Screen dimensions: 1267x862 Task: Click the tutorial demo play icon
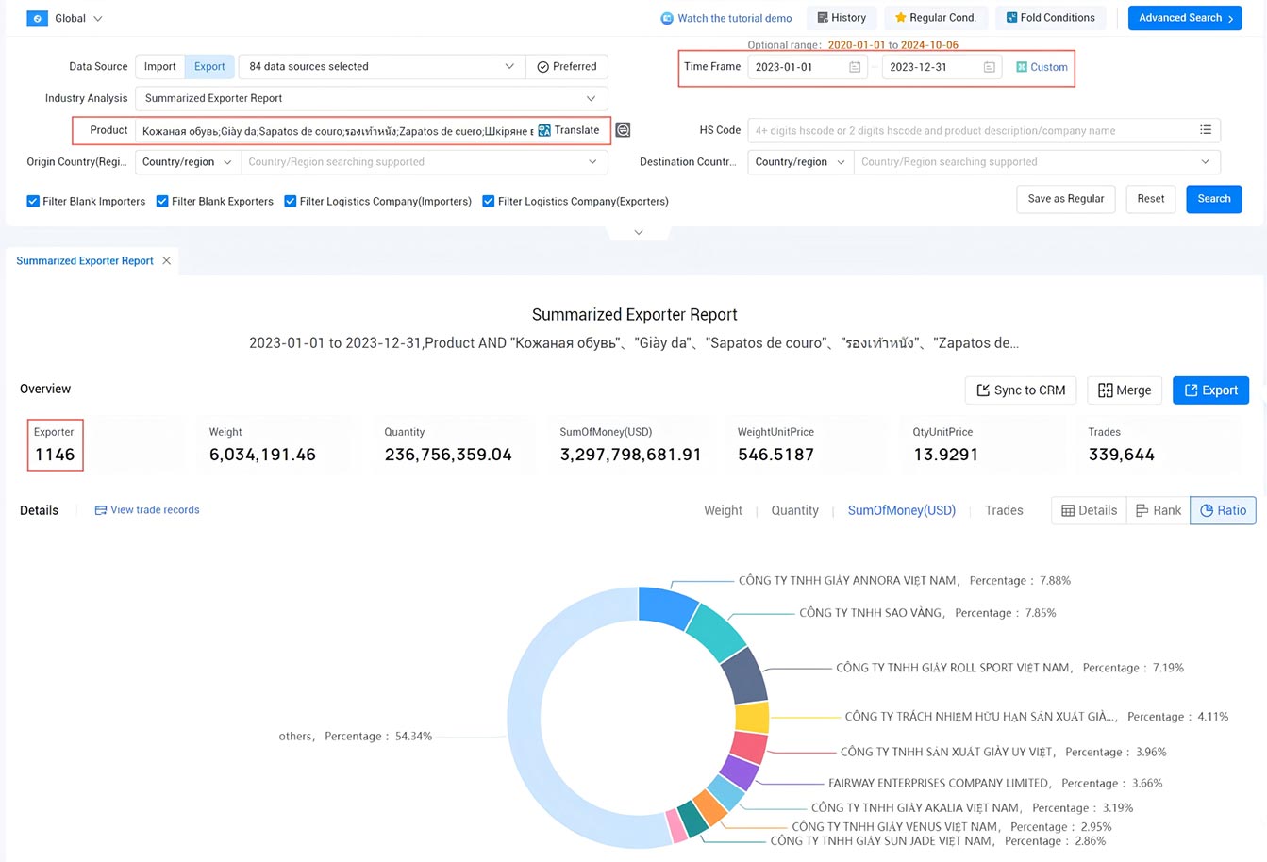(x=667, y=18)
